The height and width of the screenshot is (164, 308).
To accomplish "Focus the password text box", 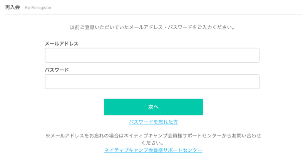I will [152, 81].
